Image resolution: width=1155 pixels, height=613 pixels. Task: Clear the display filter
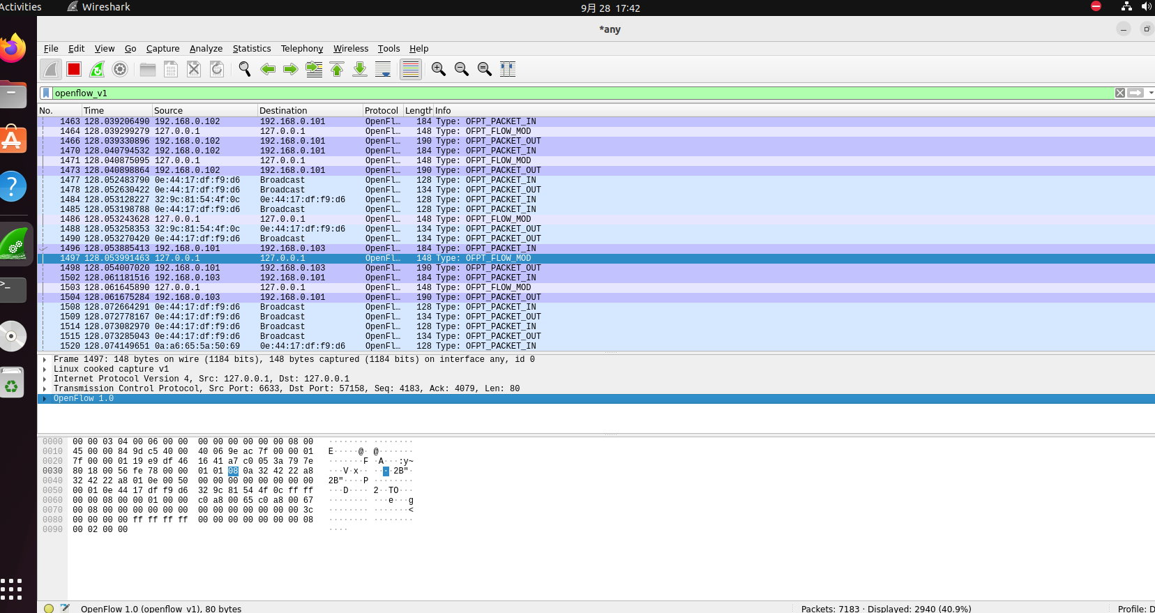[1120, 93]
